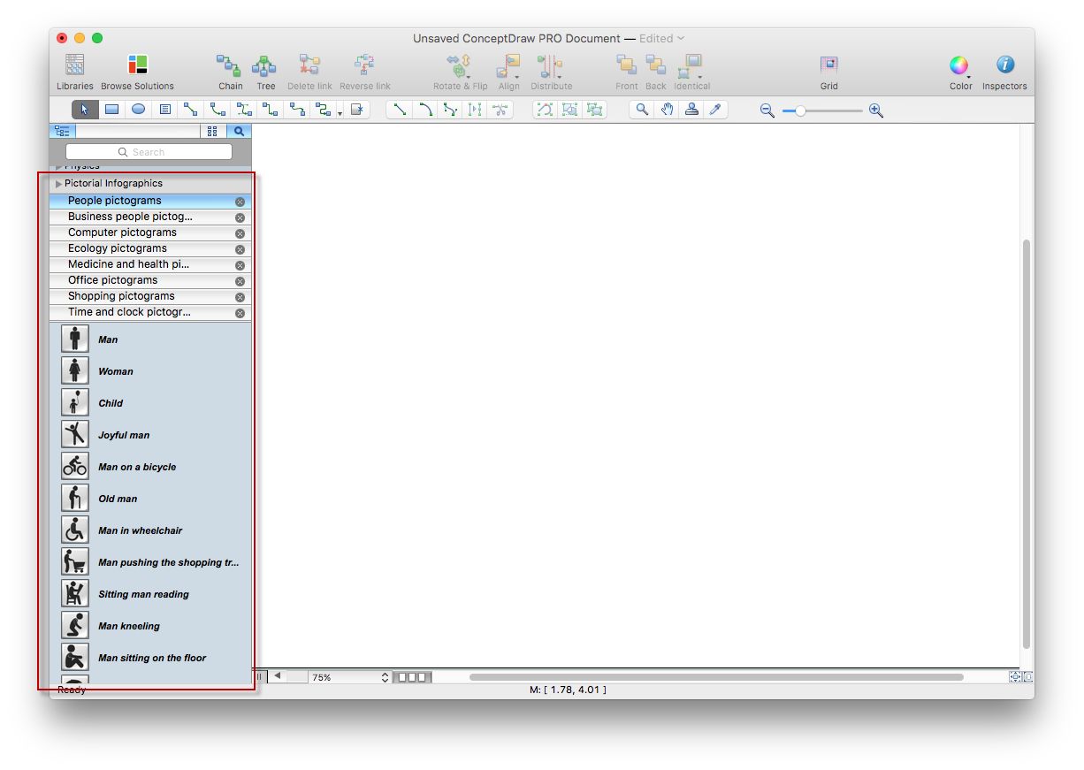Click the zoom slider handle
1084x770 pixels.
pyautogui.click(x=800, y=111)
